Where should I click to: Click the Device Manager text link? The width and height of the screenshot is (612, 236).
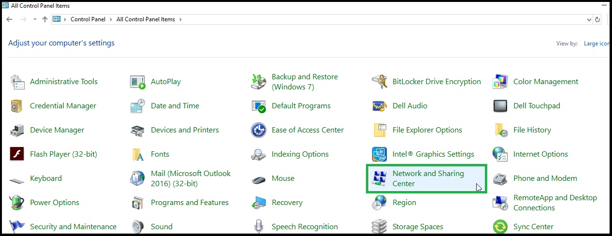tap(57, 130)
